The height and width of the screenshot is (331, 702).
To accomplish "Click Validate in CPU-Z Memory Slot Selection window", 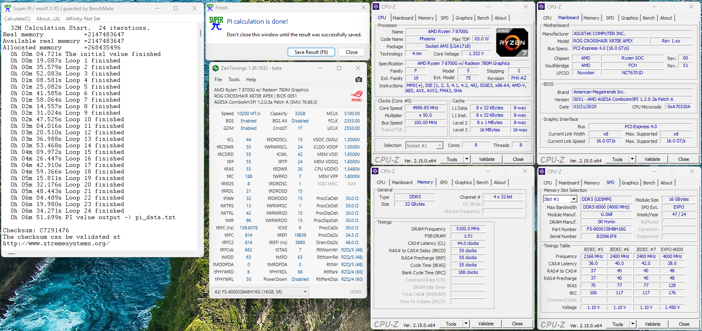I will pyautogui.click(x=653, y=324).
